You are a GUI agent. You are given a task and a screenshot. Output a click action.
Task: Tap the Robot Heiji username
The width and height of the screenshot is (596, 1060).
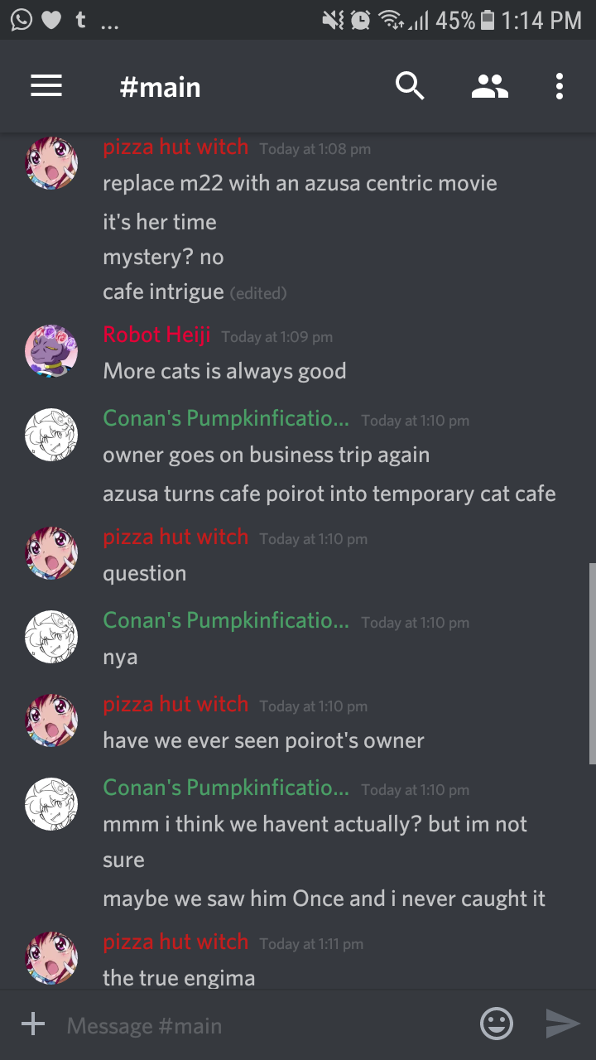click(156, 335)
